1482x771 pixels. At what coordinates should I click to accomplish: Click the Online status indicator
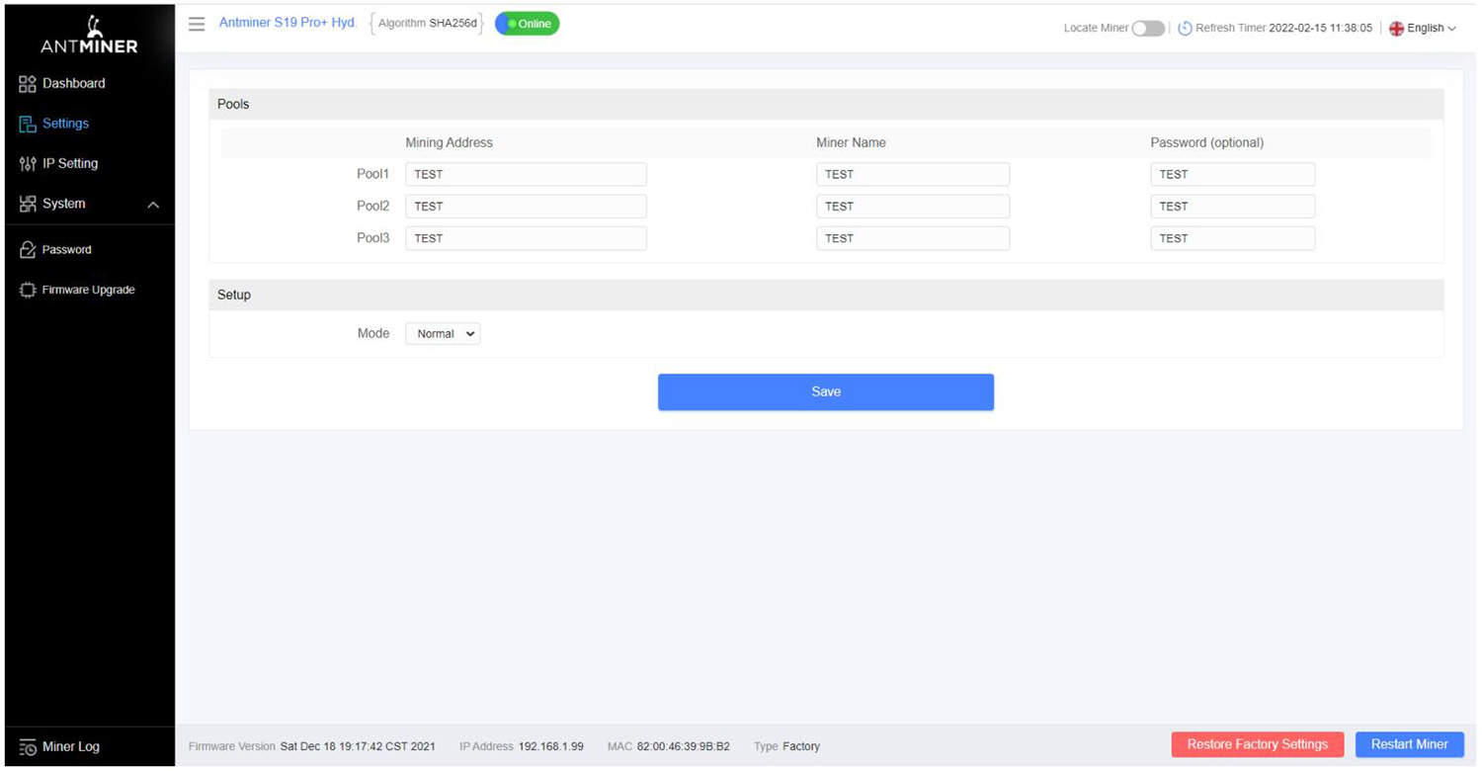click(x=526, y=23)
